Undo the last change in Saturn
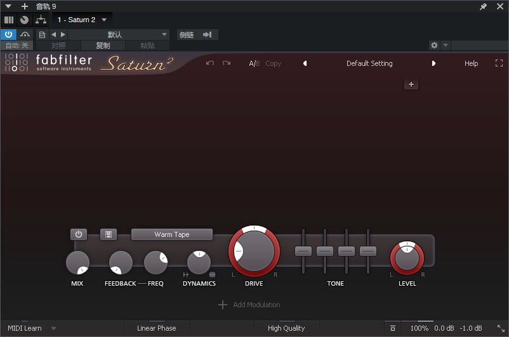The width and height of the screenshot is (509, 337). pyautogui.click(x=210, y=63)
